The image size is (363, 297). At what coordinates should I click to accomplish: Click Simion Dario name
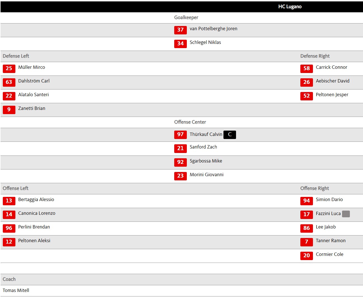[x=329, y=200]
